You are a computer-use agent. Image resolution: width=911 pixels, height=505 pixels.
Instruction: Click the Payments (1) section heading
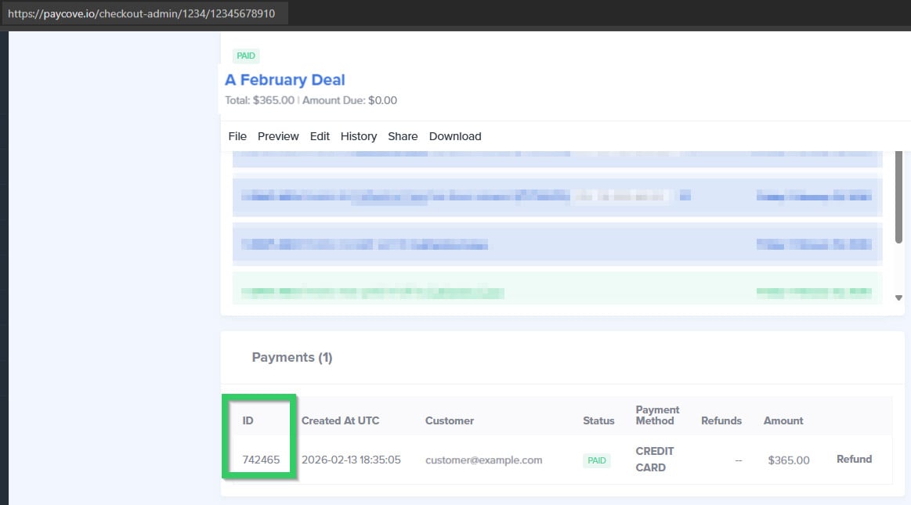tap(292, 358)
